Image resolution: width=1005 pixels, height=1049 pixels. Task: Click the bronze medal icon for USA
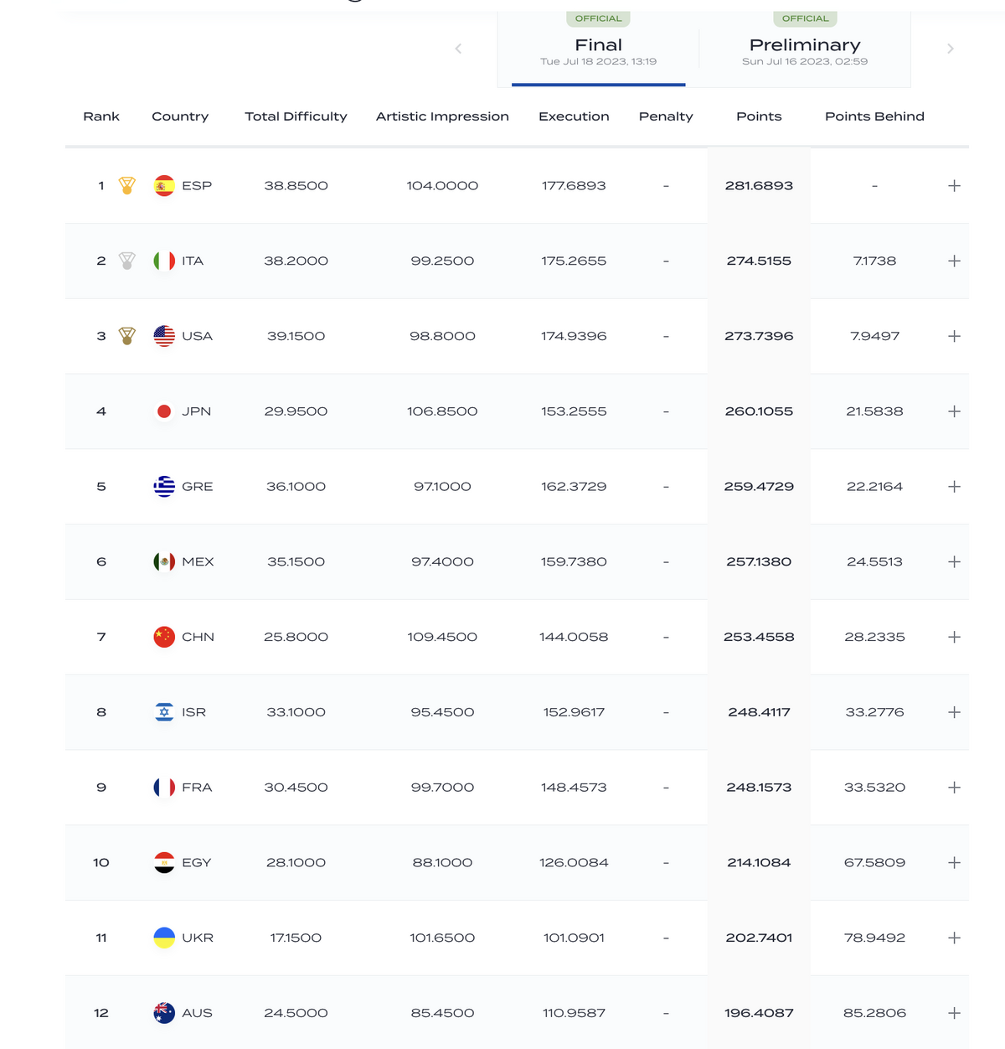(126, 336)
